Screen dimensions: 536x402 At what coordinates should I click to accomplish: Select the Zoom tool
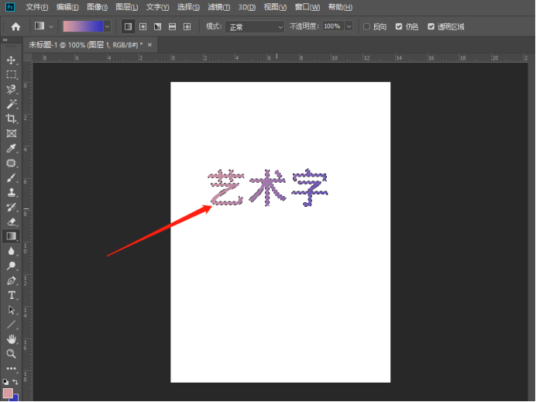pyautogui.click(x=11, y=354)
